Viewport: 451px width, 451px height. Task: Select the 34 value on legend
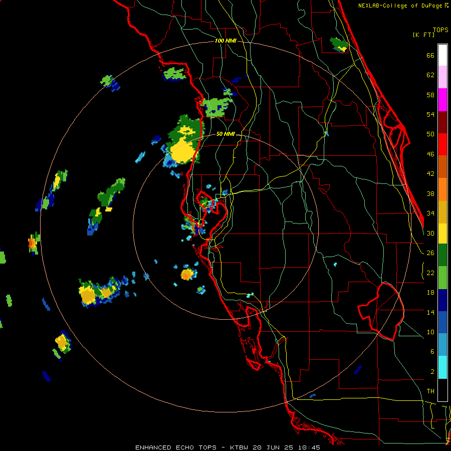pyautogui.click(x=430, y=213)
